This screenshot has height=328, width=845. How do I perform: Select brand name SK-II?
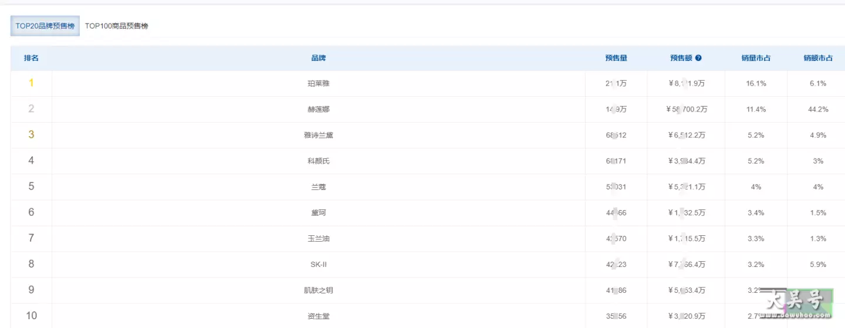(x=319, y=265)
